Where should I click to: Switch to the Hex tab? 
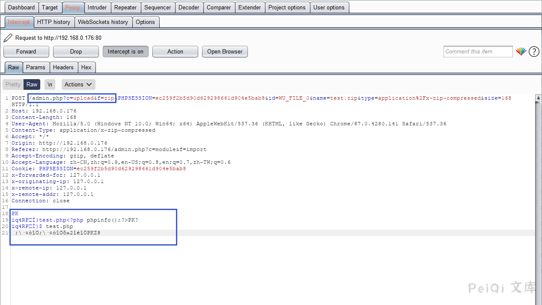pos(86,68)
